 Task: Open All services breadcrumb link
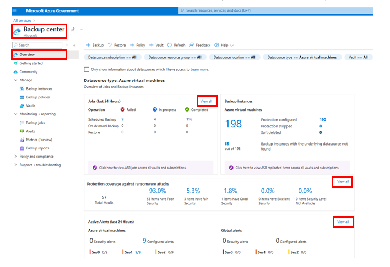point(22,20)
